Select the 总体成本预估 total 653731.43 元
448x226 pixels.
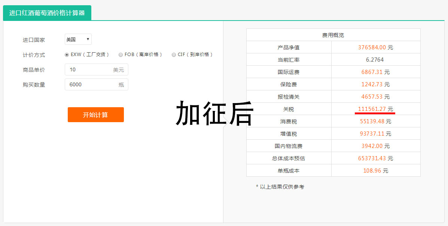(375, 158)
